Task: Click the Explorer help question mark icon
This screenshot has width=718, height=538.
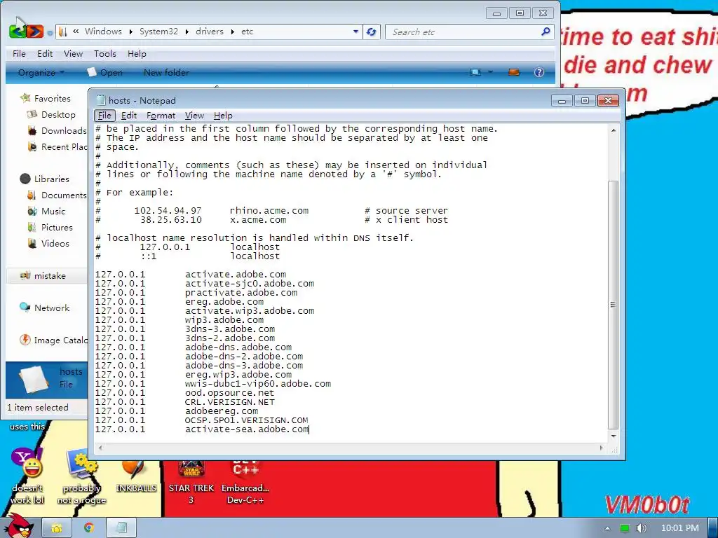Action: click(x=539, y=72)
